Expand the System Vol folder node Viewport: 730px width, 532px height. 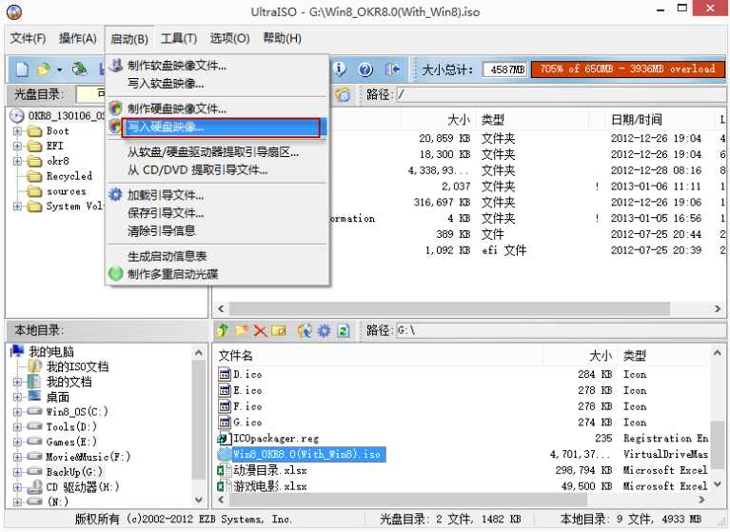click(17, 207)
